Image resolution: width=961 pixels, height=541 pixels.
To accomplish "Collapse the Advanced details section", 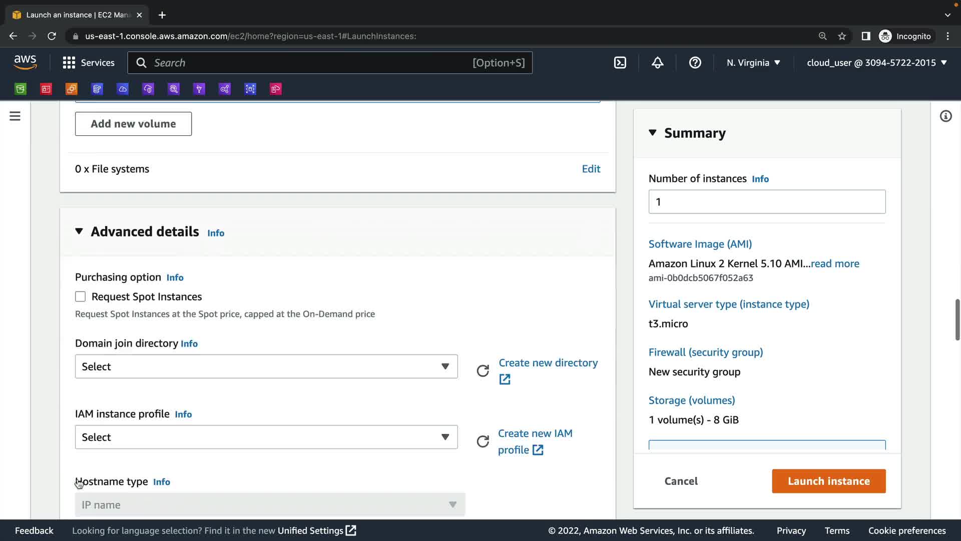I will click(79, 231).
